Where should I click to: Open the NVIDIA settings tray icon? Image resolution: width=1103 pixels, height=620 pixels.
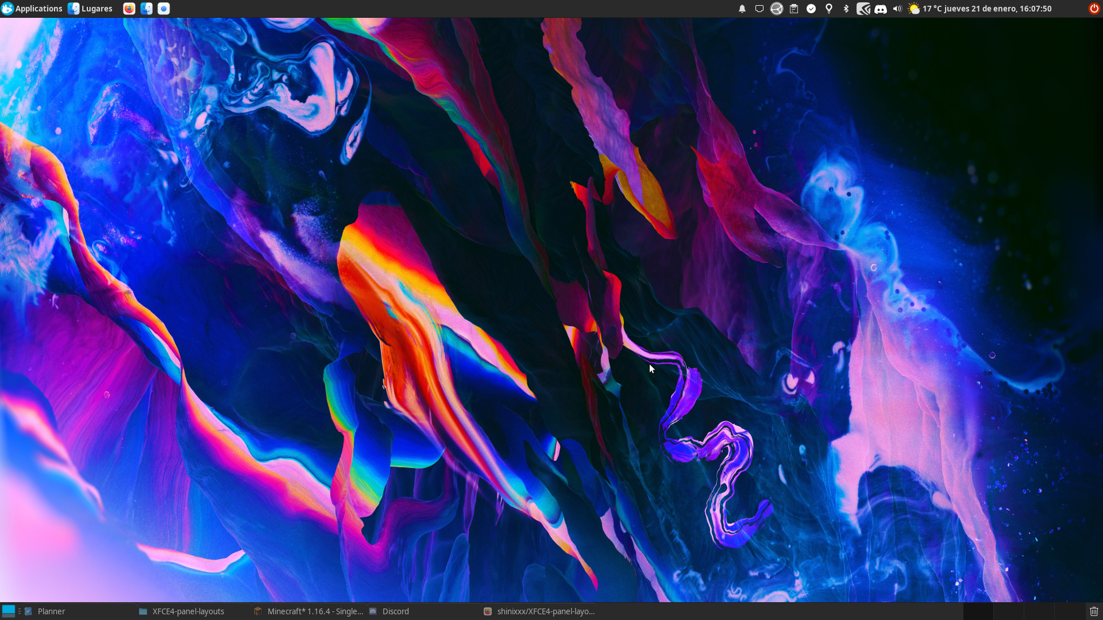pyautogui.click(x=863, y=9)
